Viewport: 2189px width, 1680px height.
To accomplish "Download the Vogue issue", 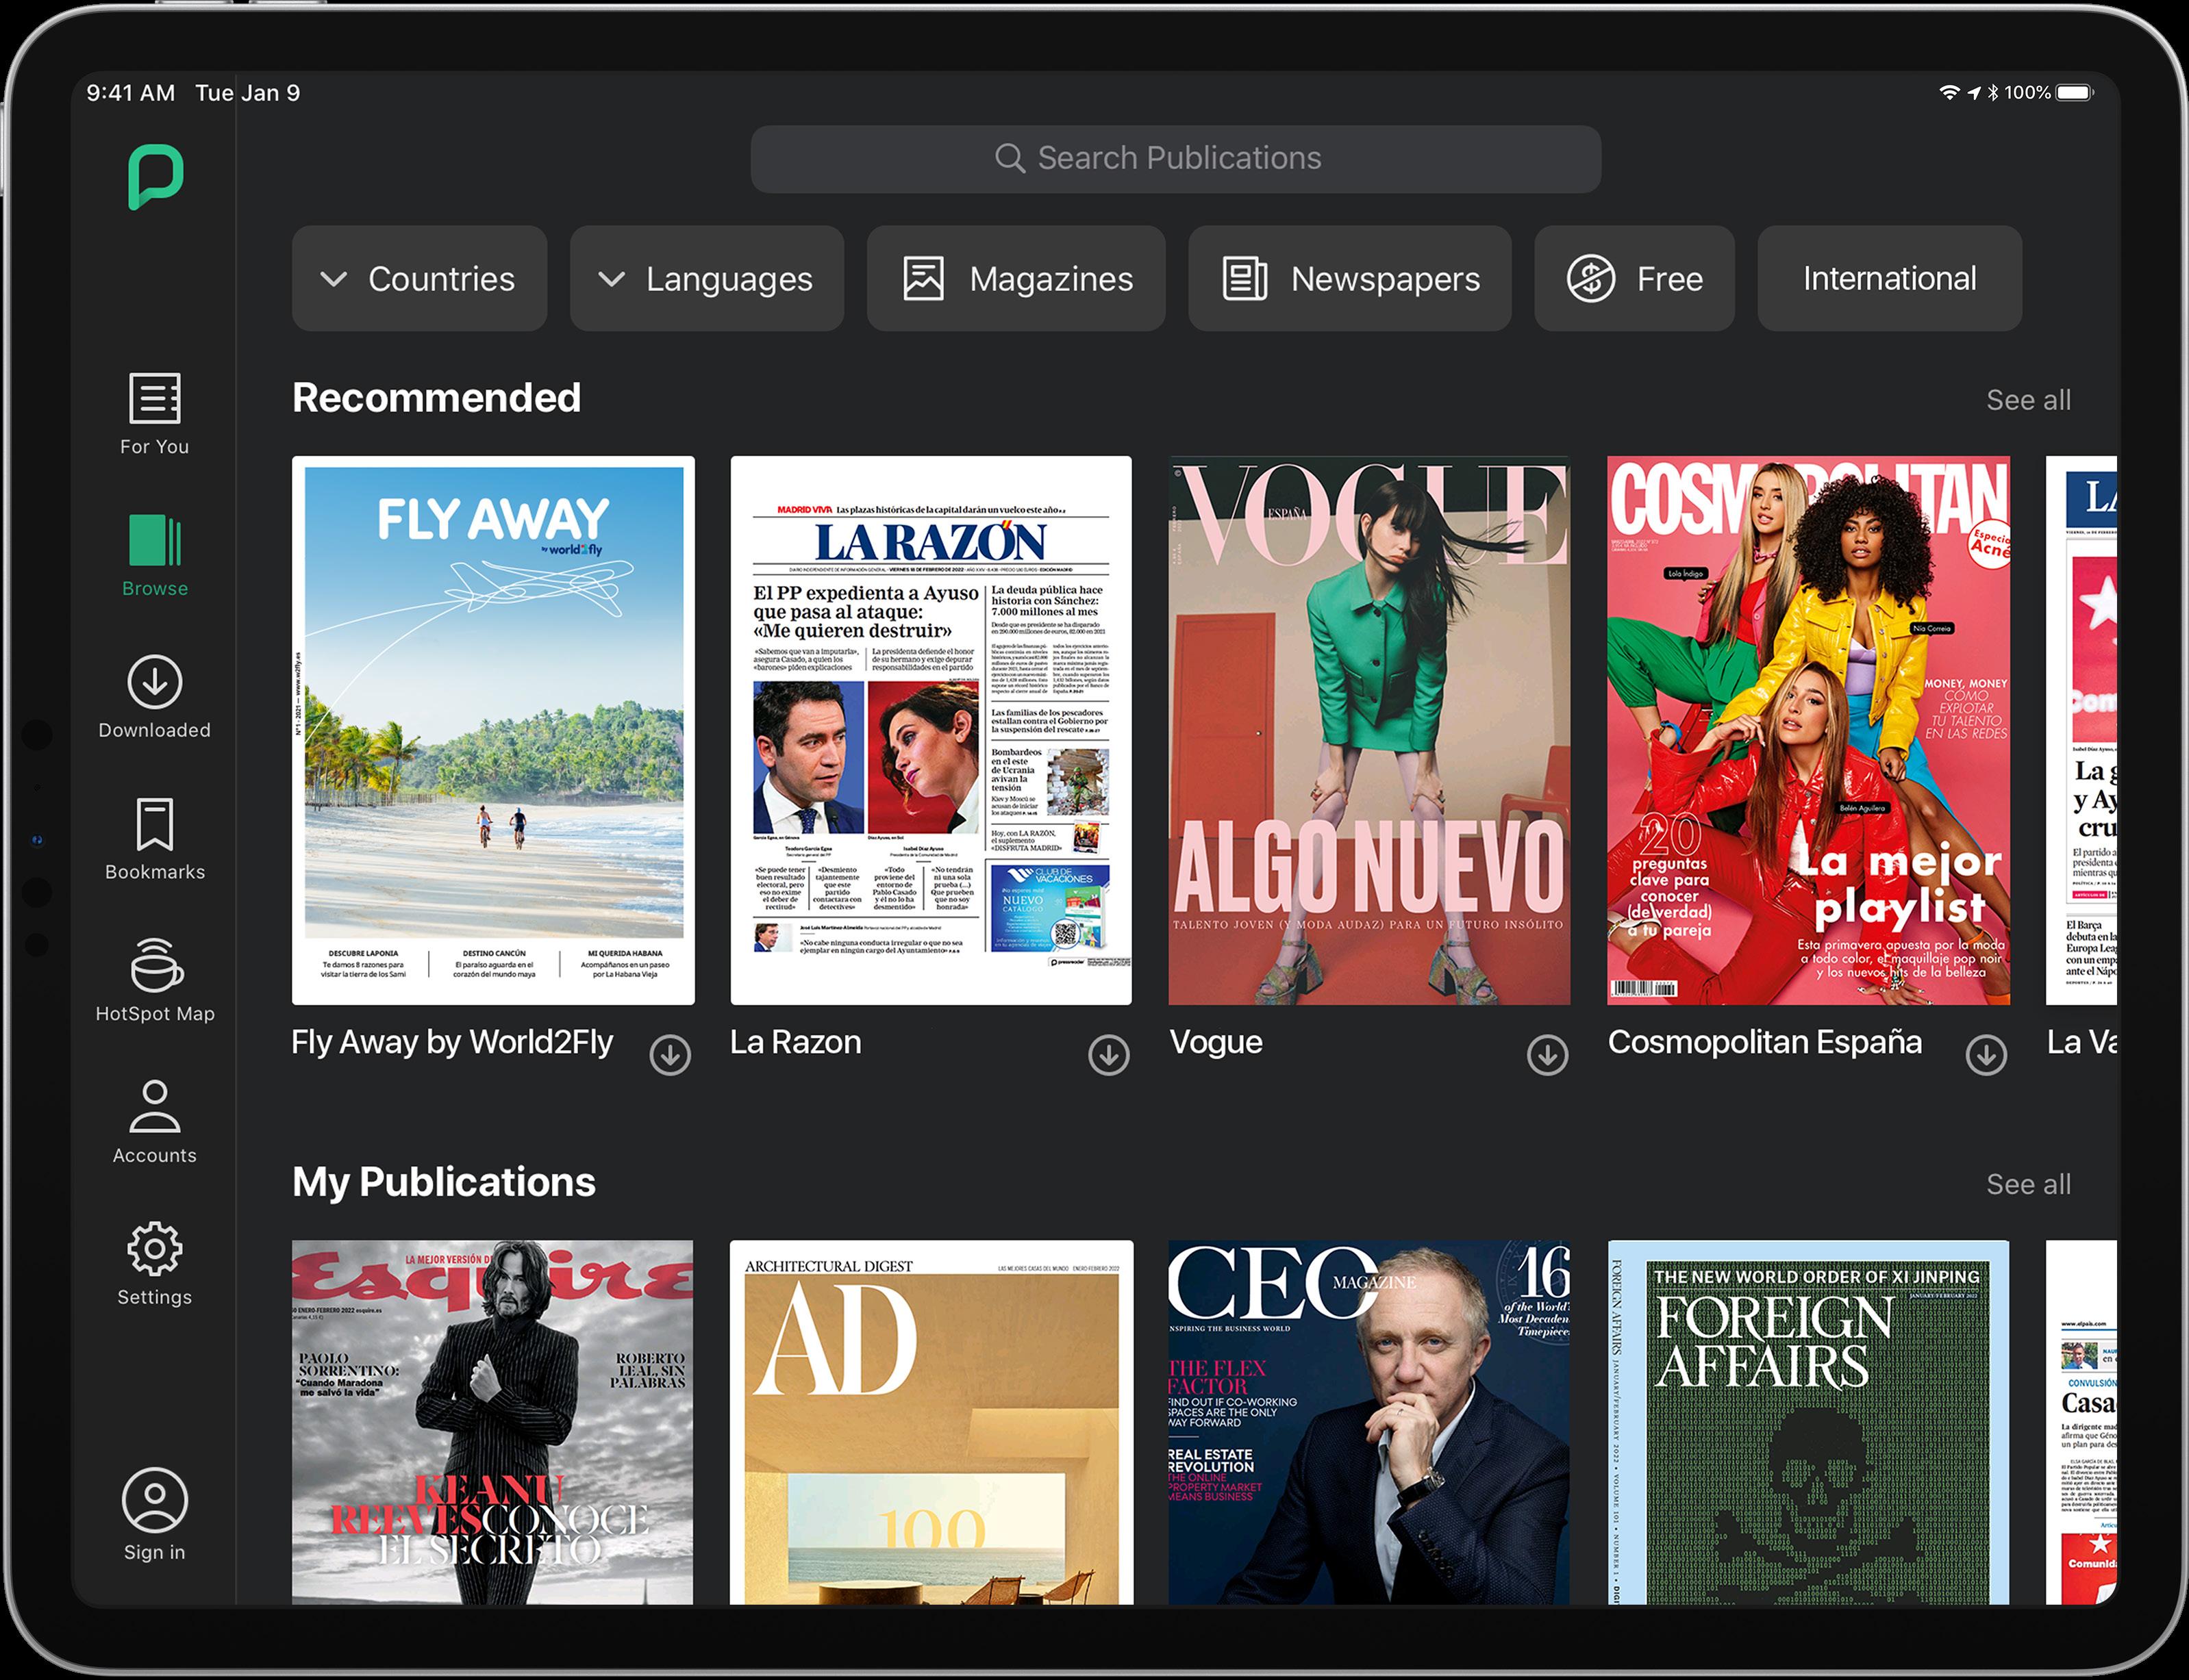I will [1547, 1055].
